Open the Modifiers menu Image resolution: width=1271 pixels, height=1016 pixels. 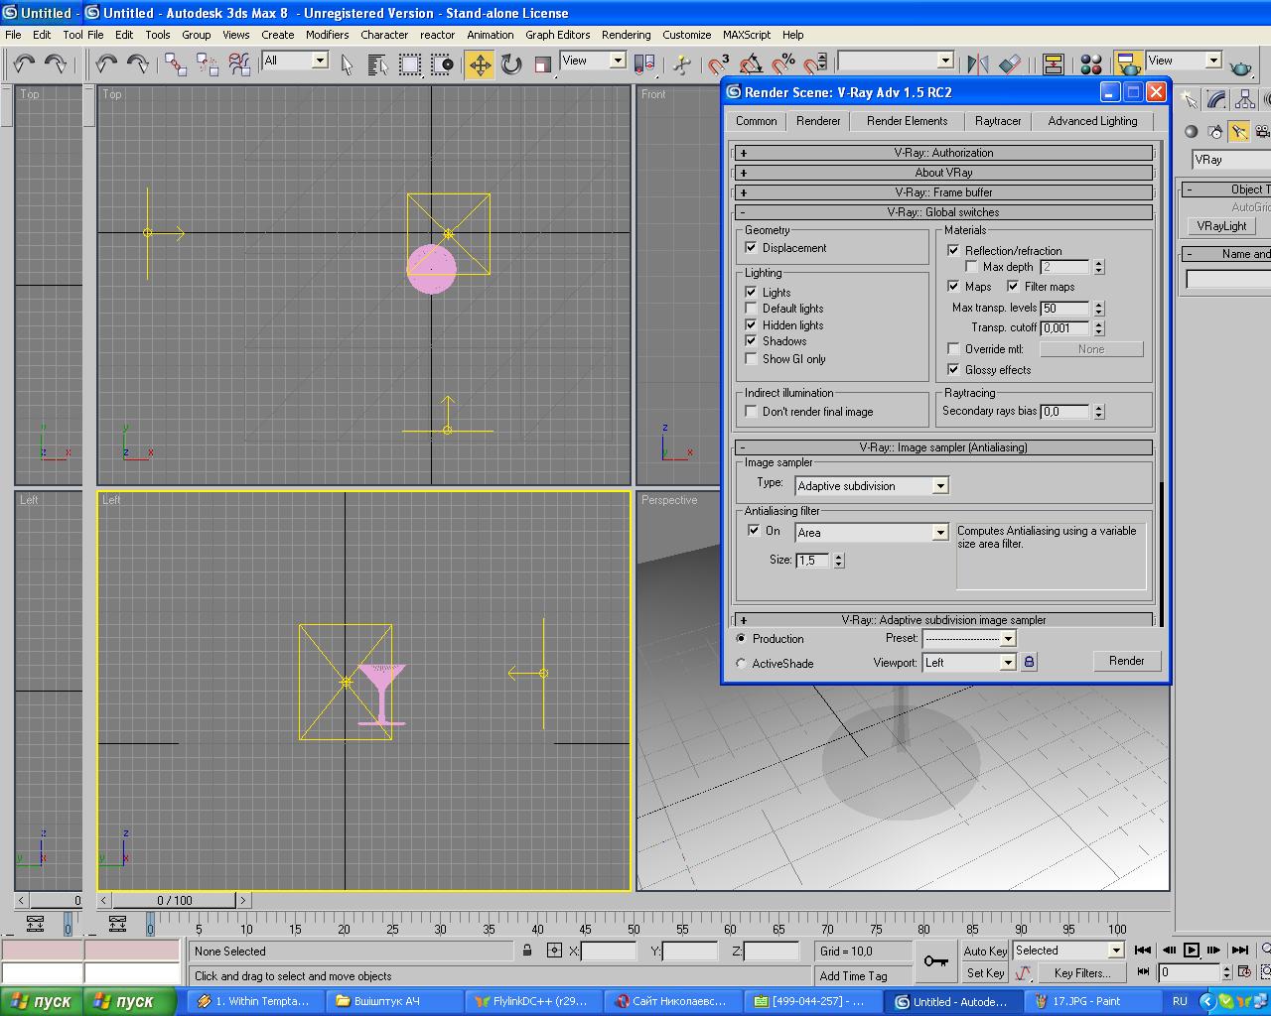(328, 35)
